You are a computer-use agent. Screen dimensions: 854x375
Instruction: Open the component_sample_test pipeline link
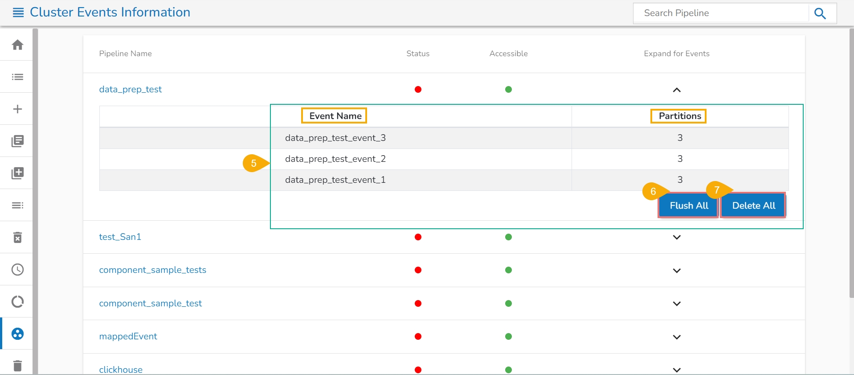point(150,303)
